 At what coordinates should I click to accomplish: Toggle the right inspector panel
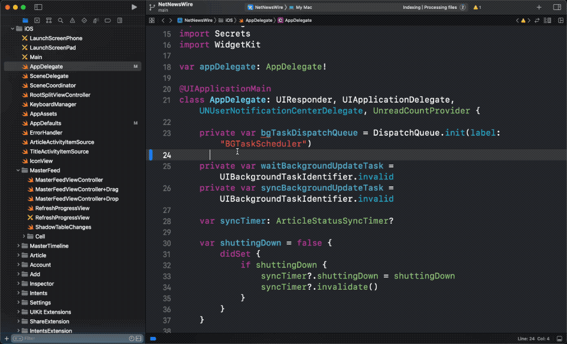[x=556, y=7]
